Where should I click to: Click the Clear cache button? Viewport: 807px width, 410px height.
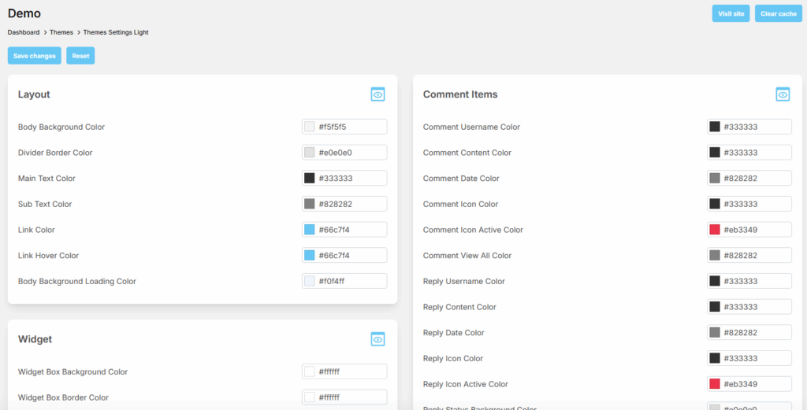(x=778, y=13)
